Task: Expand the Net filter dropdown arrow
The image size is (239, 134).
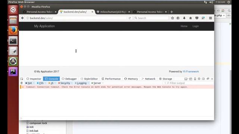Action: tap(34, 83)
